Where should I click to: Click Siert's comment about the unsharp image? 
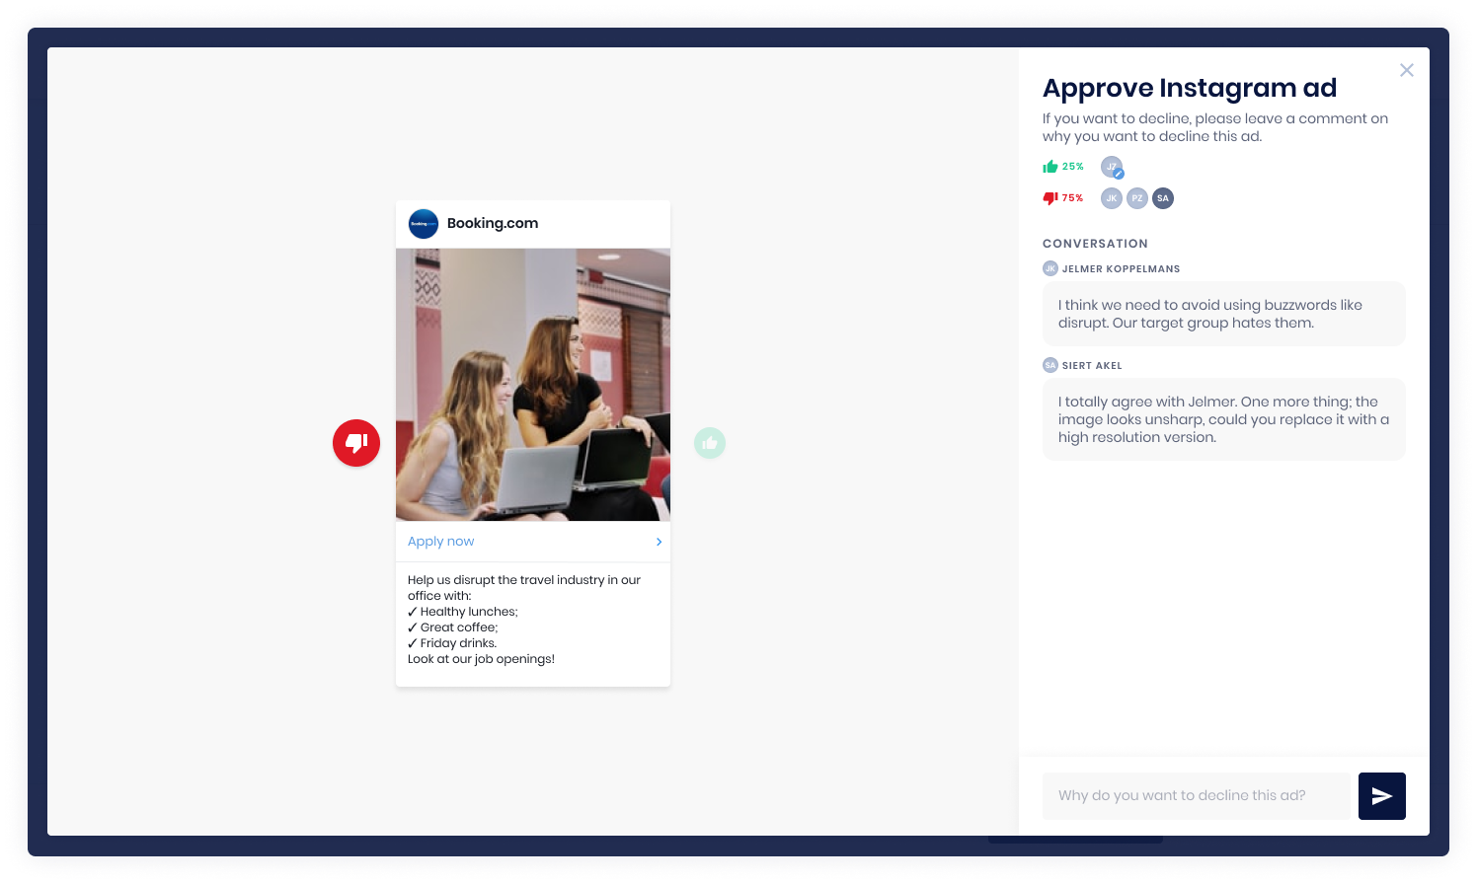tap(1224, 419)
